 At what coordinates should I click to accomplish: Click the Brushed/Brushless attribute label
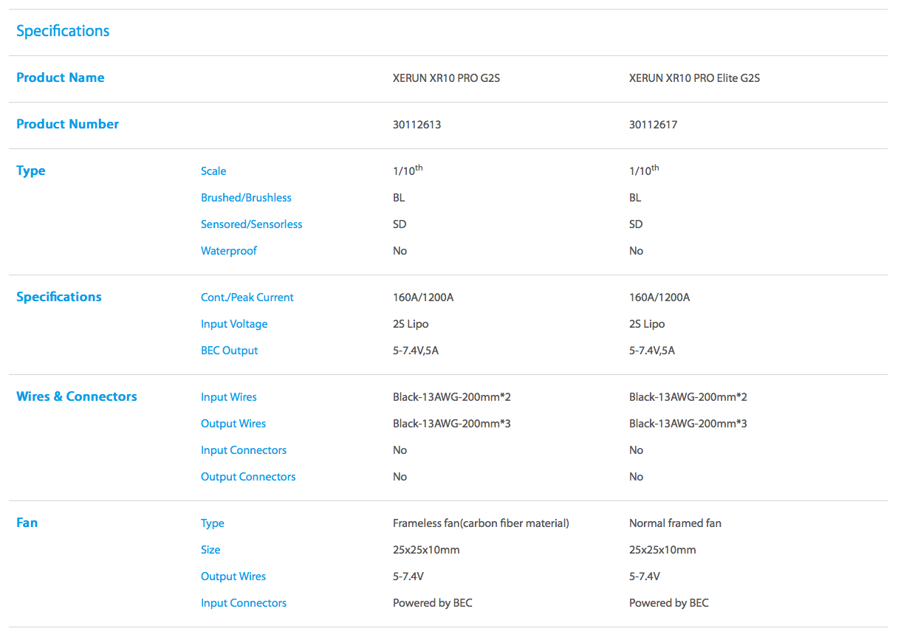coord(246,198)
